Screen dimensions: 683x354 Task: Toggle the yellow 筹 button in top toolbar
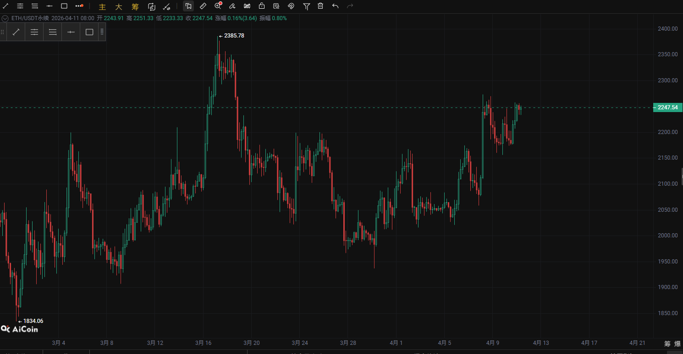[x=135, y=6]
